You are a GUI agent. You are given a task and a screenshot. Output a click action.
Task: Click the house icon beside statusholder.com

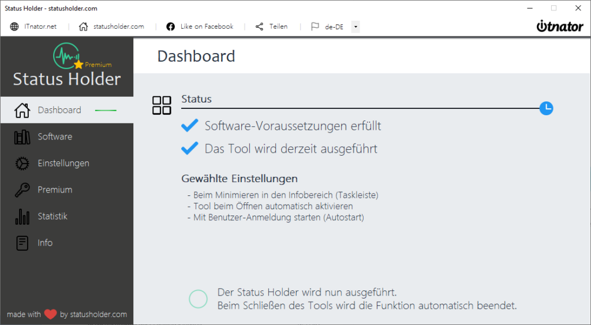83,27
